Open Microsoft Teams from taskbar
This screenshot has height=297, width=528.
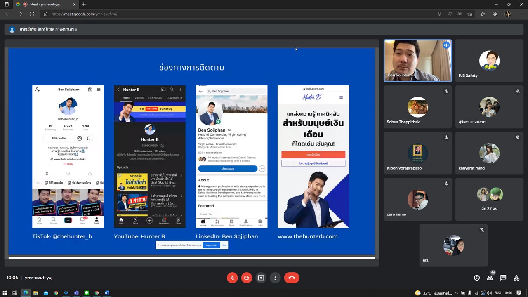pos(76,293)
